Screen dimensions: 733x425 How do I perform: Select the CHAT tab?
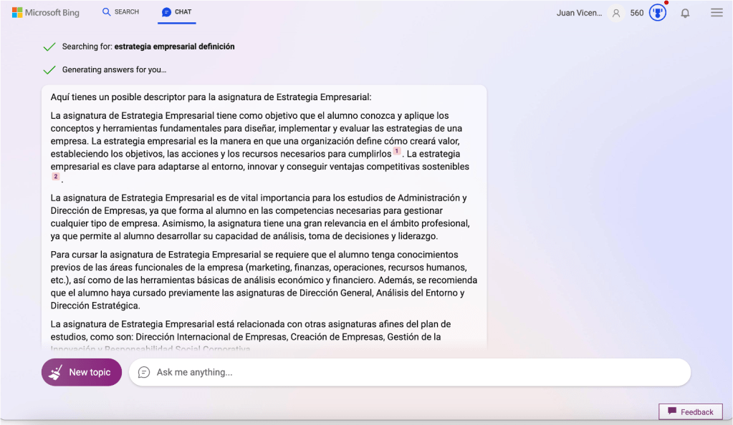coord(177,12)
